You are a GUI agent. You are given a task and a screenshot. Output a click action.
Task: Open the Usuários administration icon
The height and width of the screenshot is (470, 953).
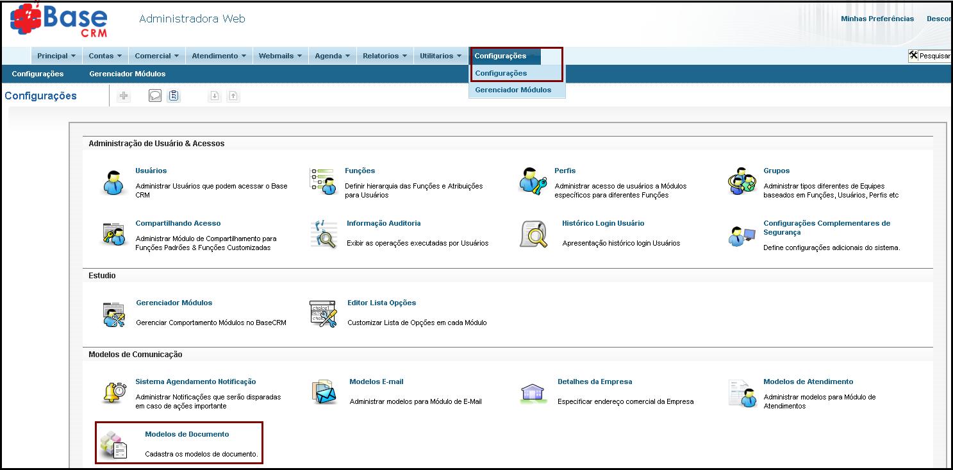tap(114, 181)
